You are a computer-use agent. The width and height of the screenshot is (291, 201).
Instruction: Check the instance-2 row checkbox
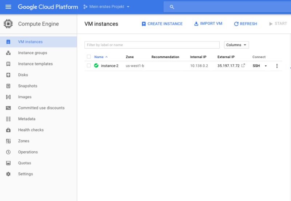(89, 66)
